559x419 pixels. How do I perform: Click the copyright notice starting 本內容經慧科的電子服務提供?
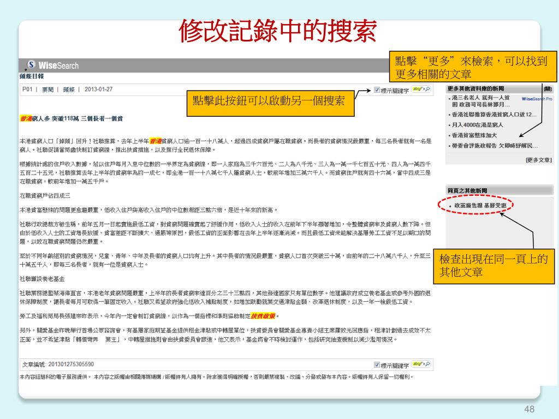coord(216,376)
